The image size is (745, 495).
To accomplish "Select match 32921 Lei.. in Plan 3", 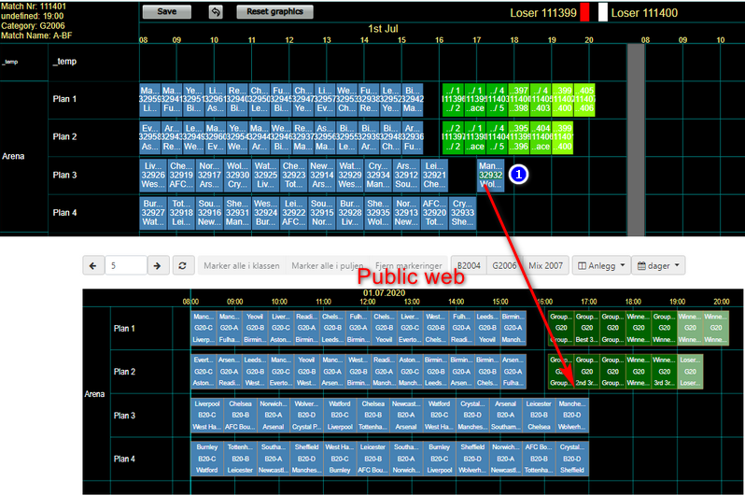I will pos(434,176).
